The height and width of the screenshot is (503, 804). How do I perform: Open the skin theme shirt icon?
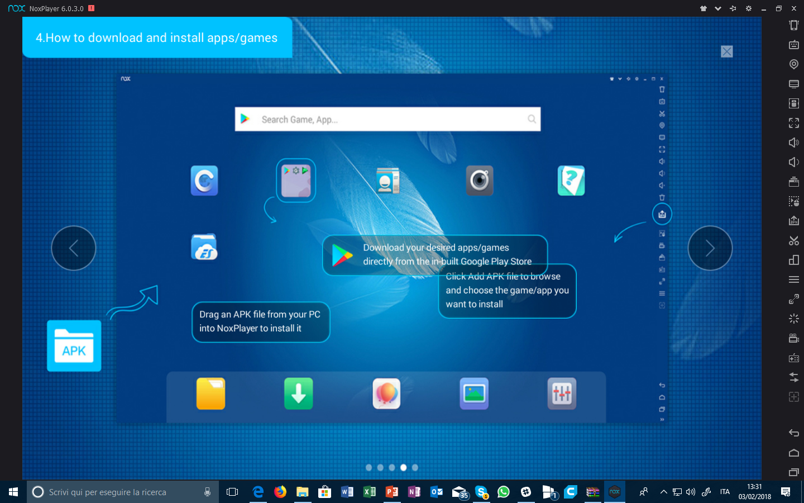703,8
